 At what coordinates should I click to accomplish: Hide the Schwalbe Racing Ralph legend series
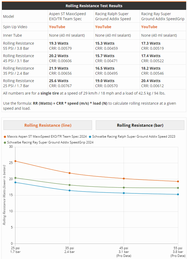coord(134,137)
